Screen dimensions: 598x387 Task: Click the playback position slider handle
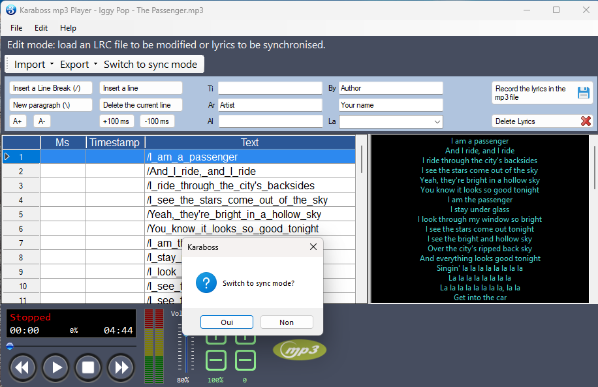[10, 347]
